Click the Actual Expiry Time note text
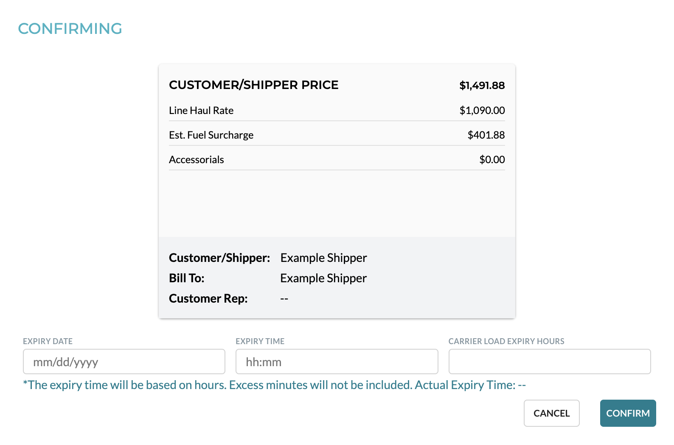Image resolution: width=674 pixels, height=445 pixels. [470, 385]
